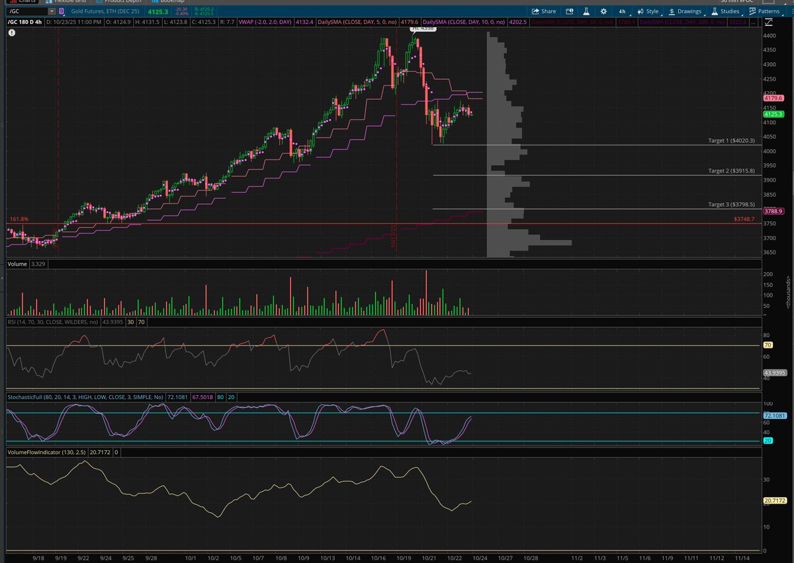Click the exclamation warning icon on the chart
The image size is (794, 563).
(x=12, y=32)
